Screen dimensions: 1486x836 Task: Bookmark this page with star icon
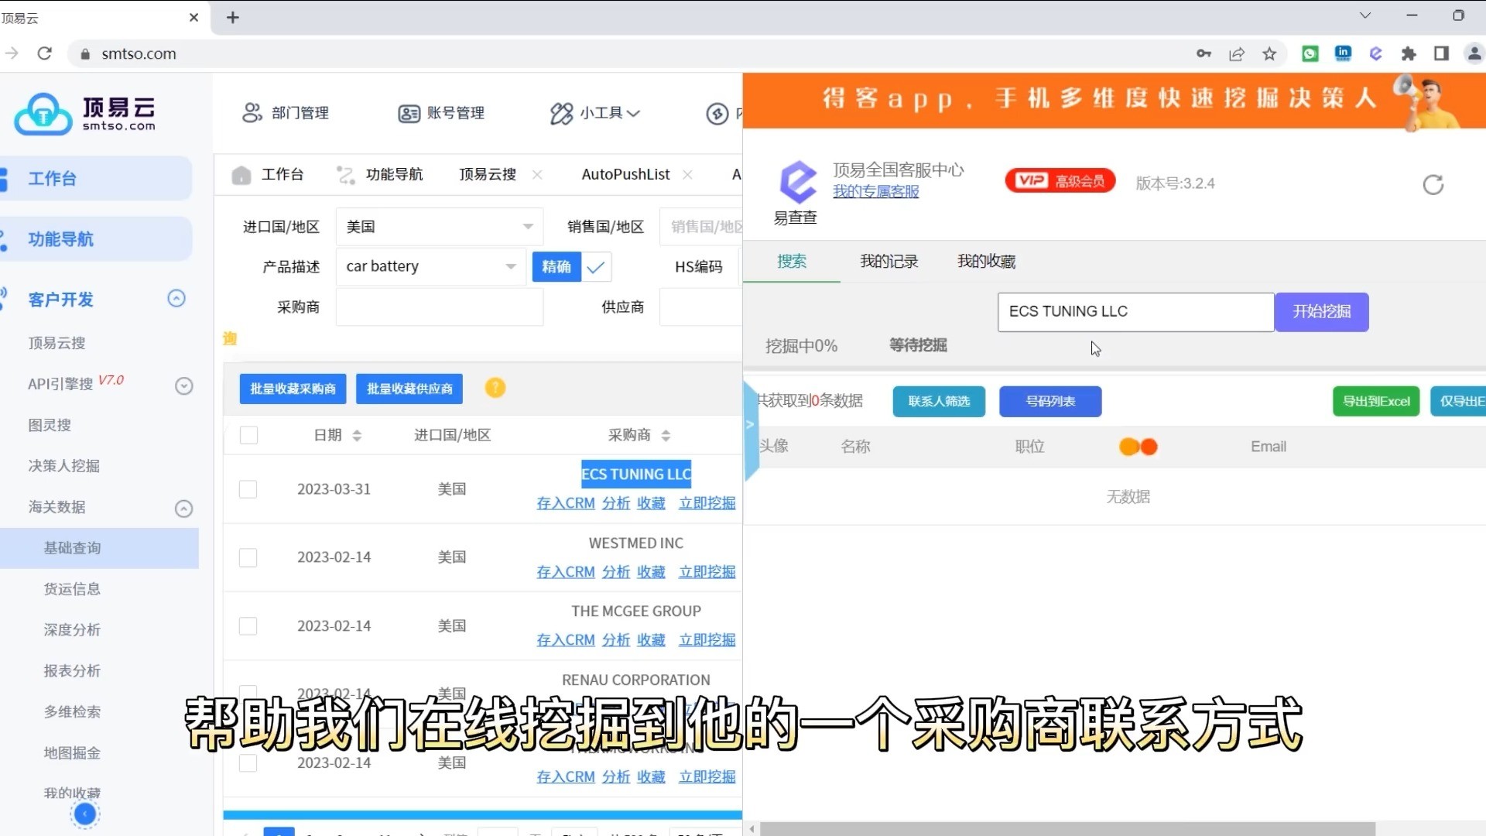(1269, 53)
